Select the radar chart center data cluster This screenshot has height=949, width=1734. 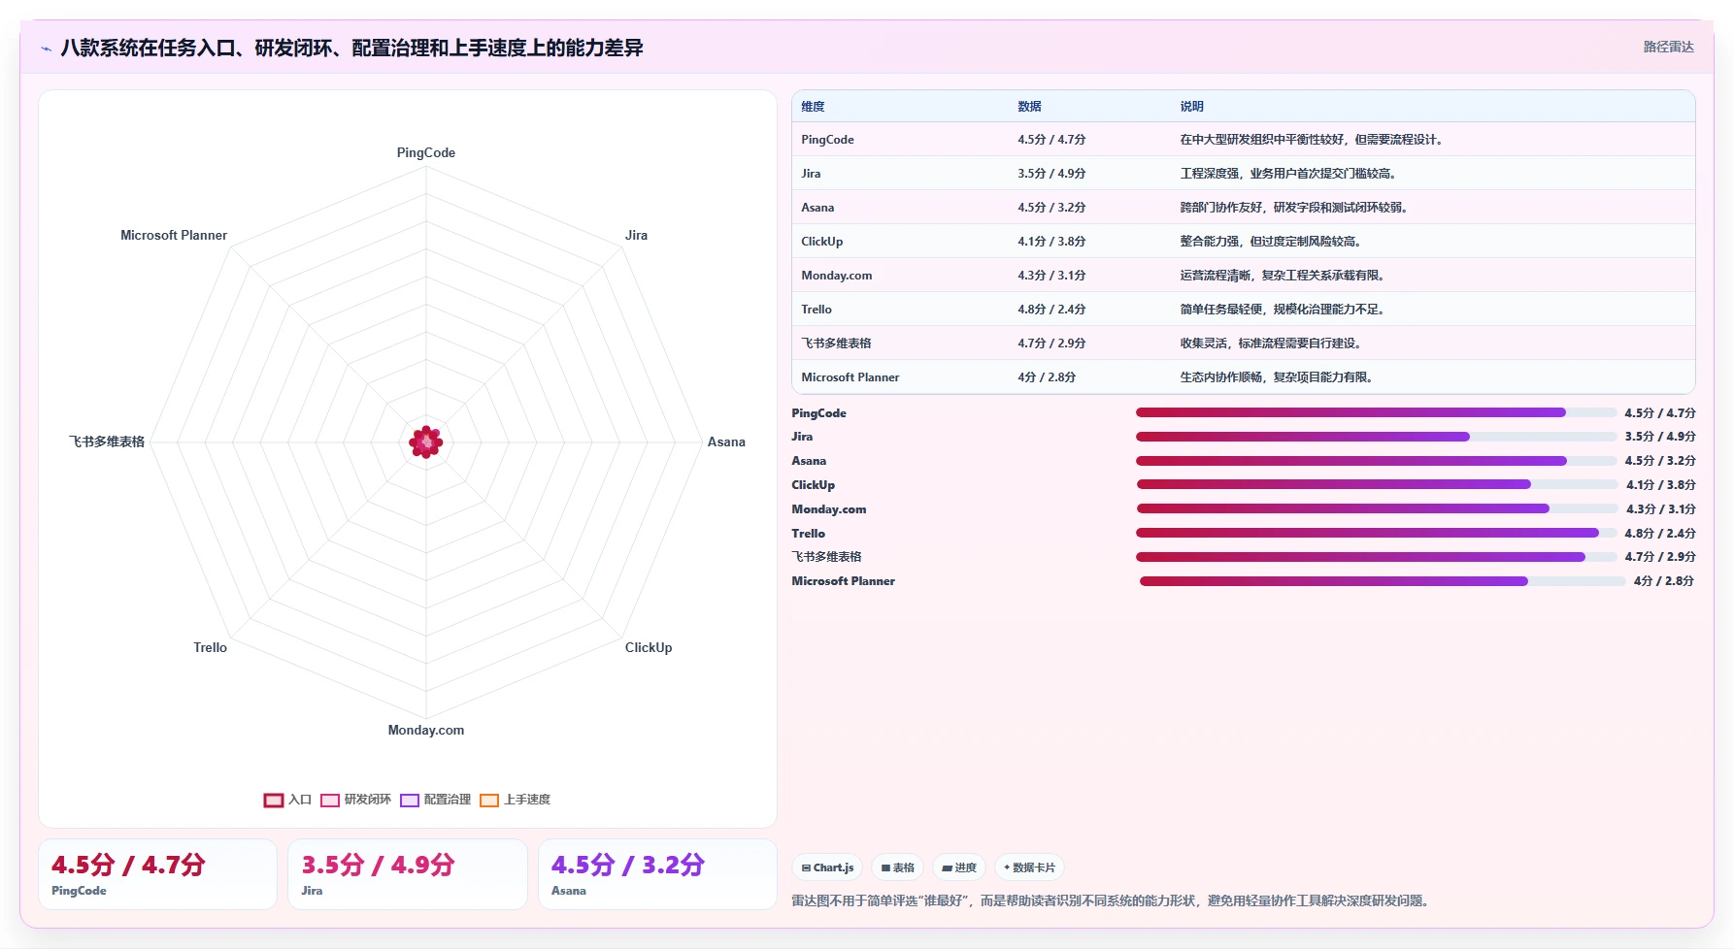pos(425,442)
